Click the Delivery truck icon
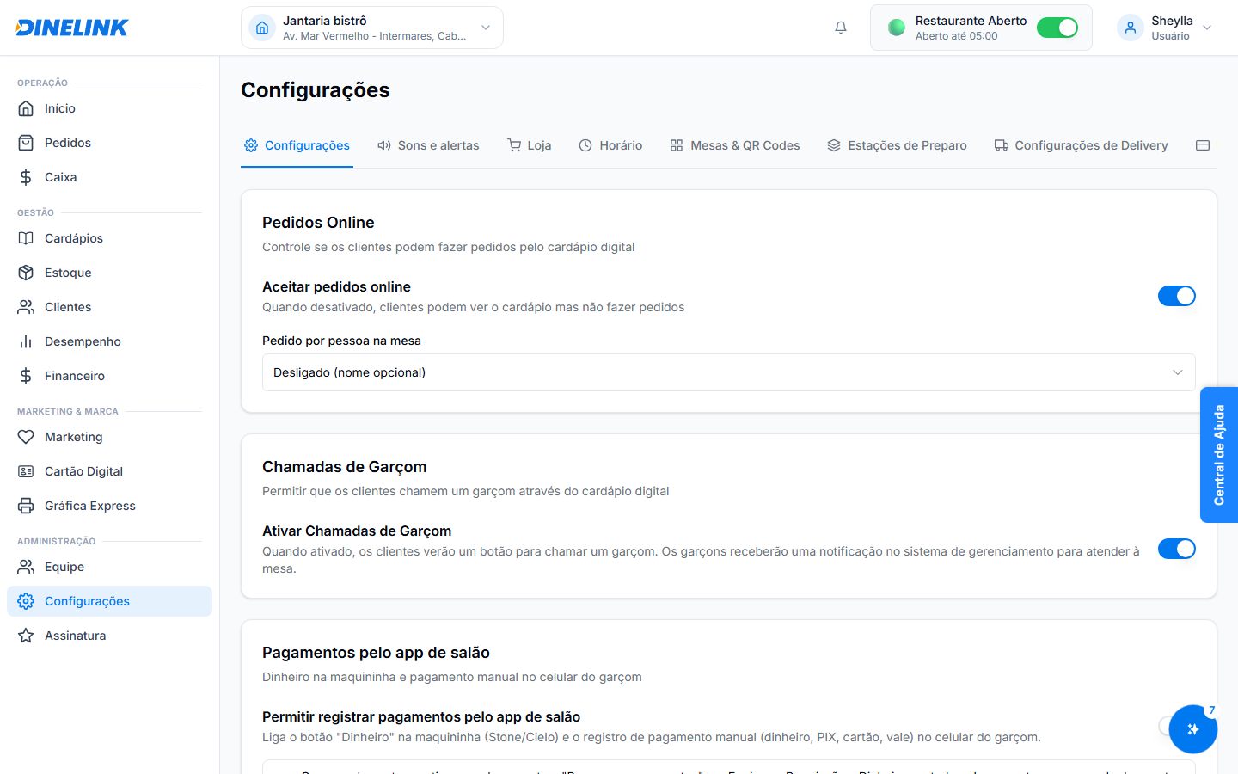 1002,145
